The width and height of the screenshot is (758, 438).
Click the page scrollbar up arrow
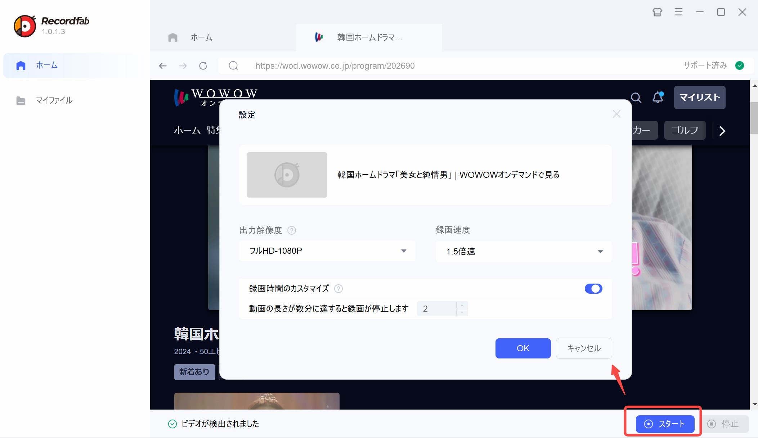coord(754,86)
